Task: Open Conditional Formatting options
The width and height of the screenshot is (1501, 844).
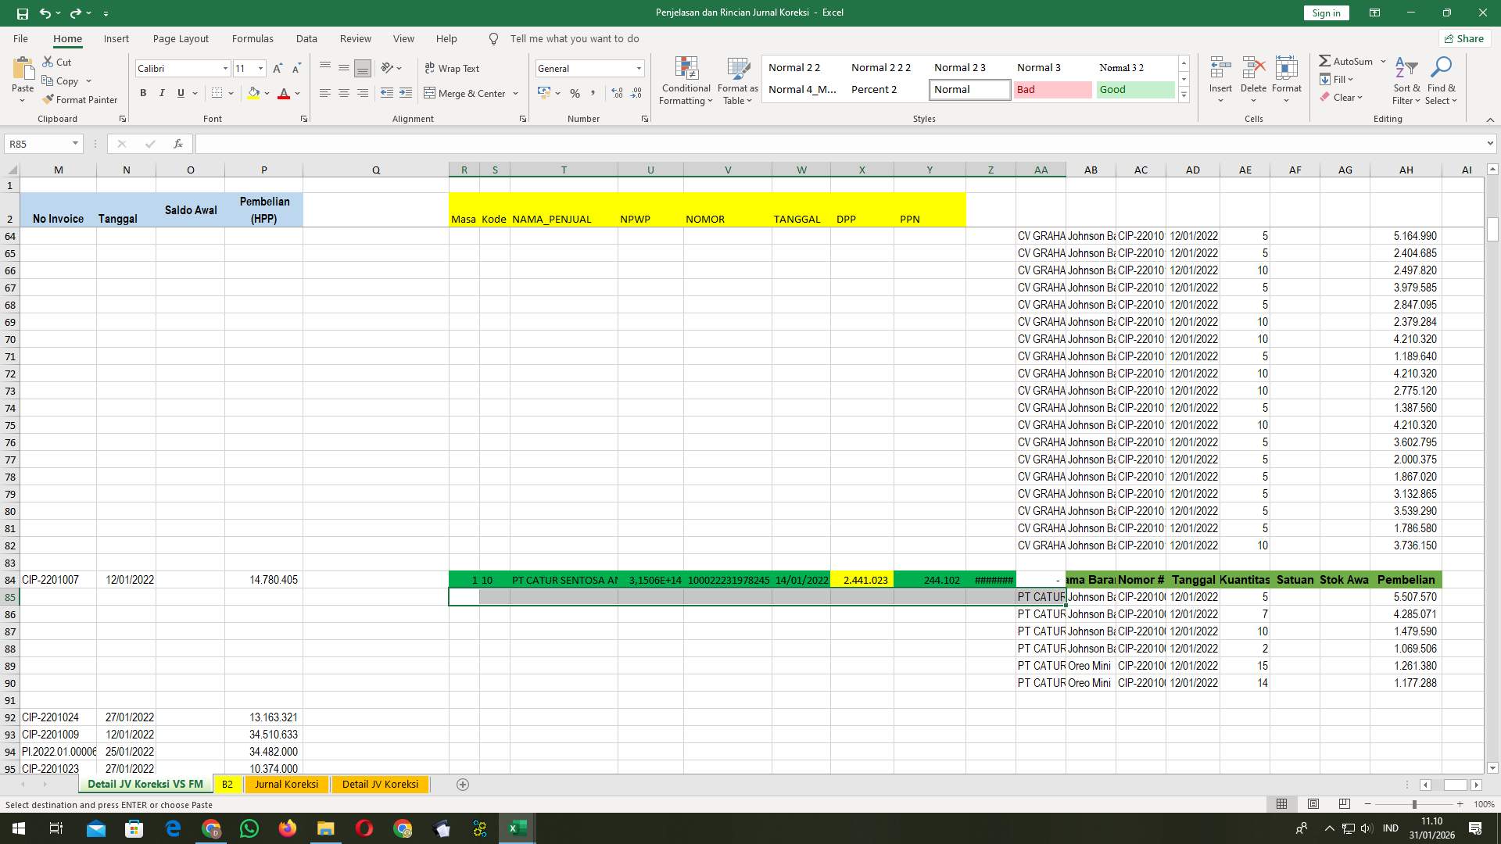Action: pyautogui.click(x=686, y=80)
